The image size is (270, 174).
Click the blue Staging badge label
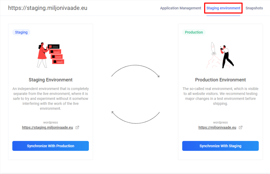click(x=21, y=32)
